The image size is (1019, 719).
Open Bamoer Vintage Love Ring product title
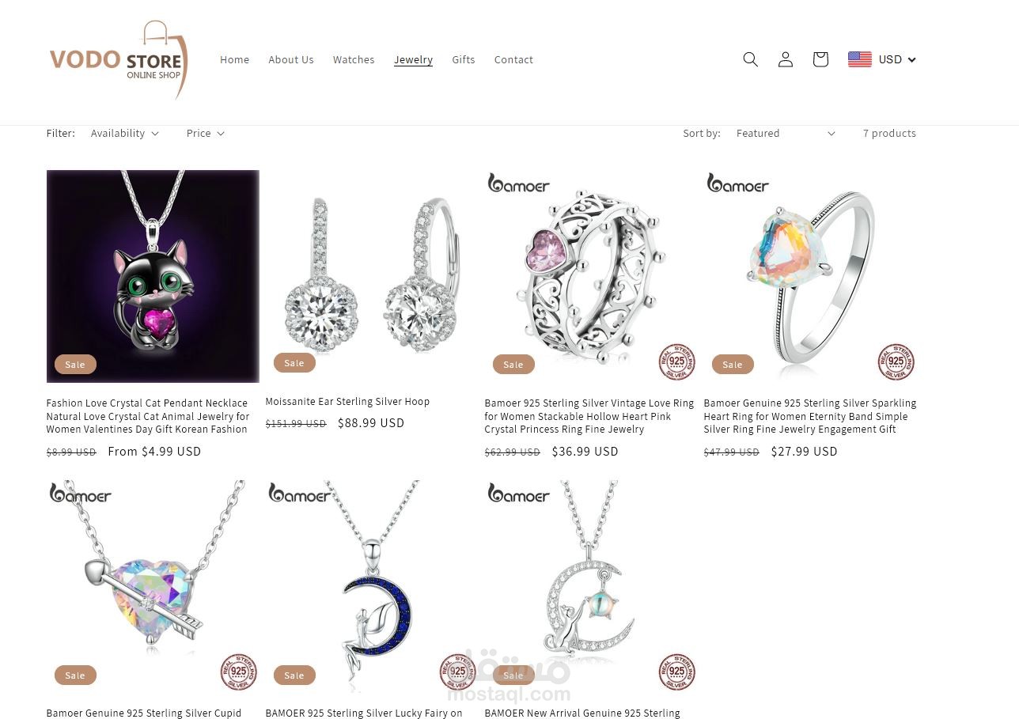[x=589, y=416]
